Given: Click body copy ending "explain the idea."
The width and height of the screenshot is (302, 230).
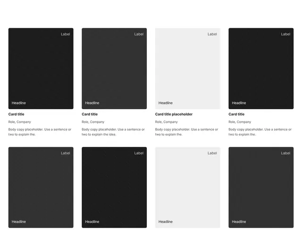Looking at the screenshot, I should click(x=113, y=132).
